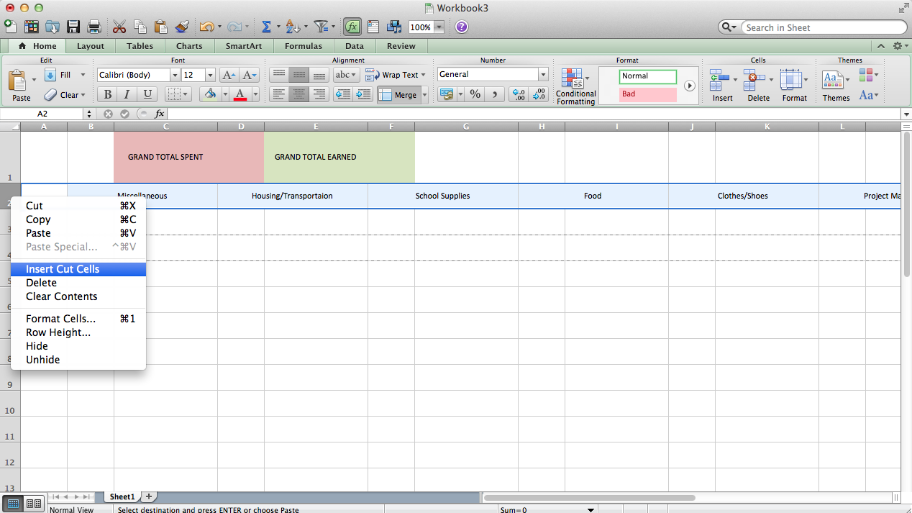Viewport: 912px width, 513px height.
Task: Apply comma style number format
Action: [495, 94]
